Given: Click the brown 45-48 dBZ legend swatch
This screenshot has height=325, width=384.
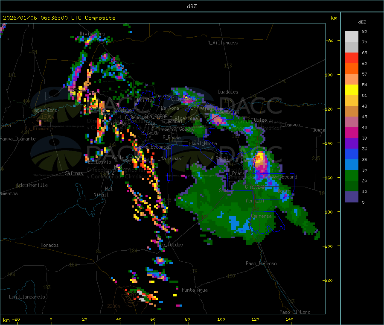Looking at the screenshot, I should pos(352,111).
